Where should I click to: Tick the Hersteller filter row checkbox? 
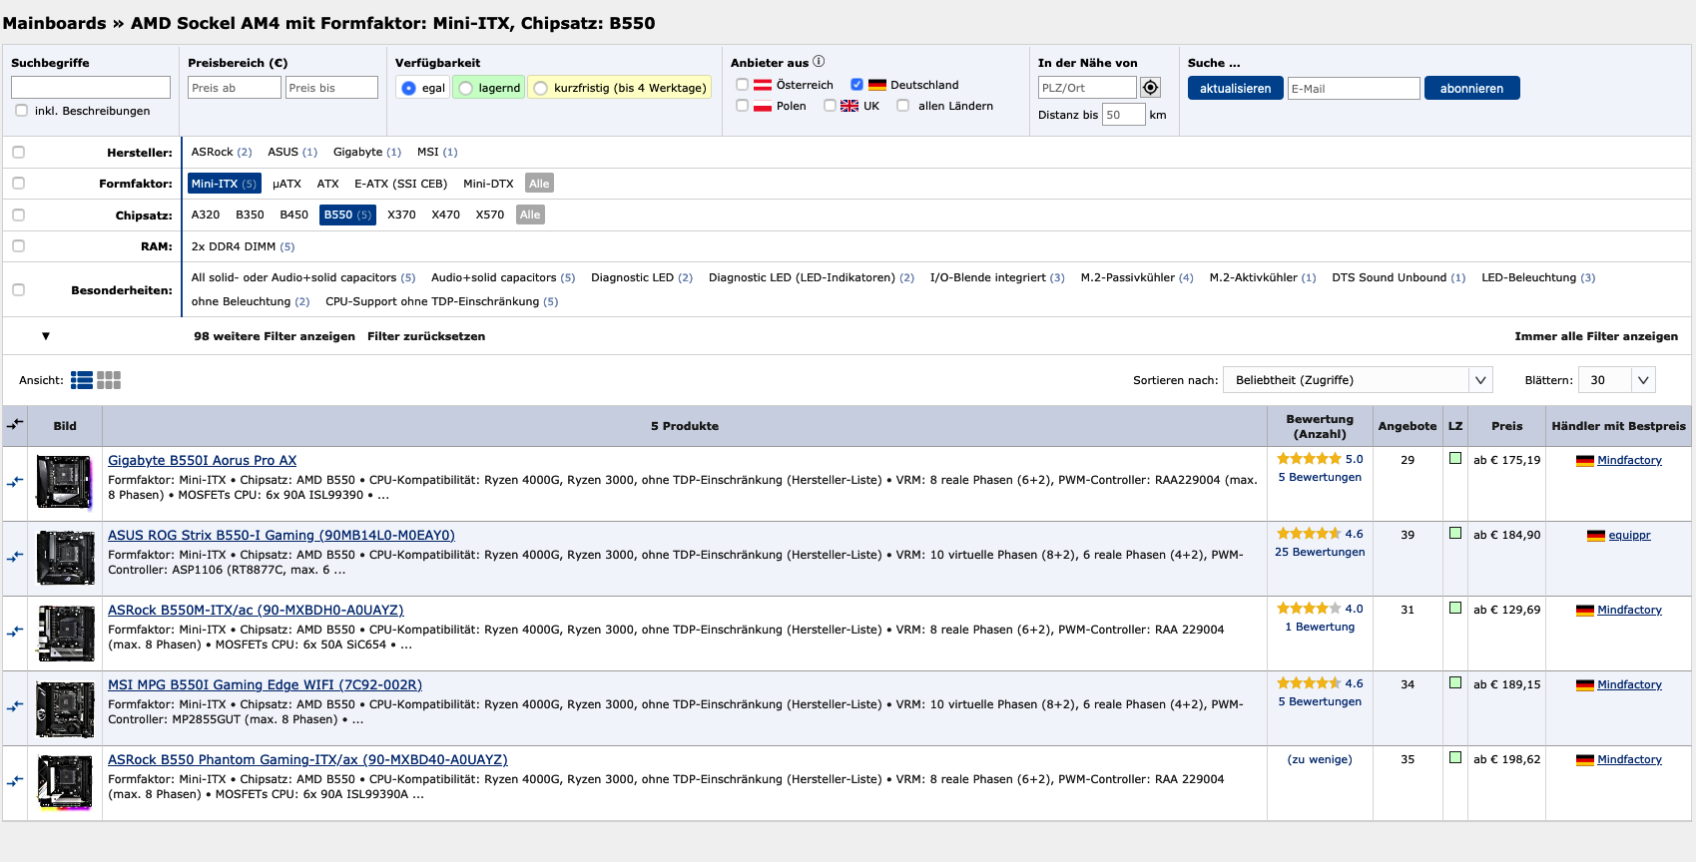[x=18, y=152]
